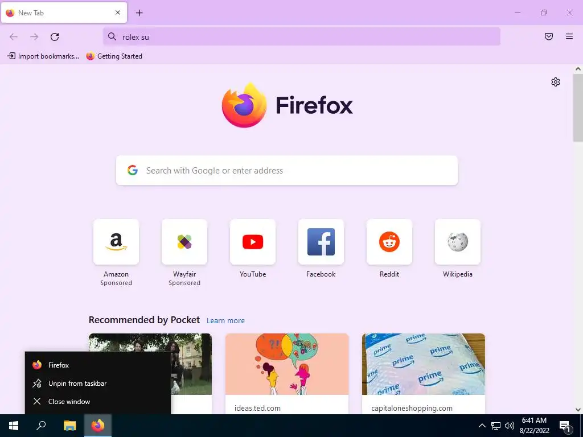Viewport: 583px width, 437px height.
Task: Click Import bookmarks in bookmarks toolbar
Action: (x=43, y=56)
